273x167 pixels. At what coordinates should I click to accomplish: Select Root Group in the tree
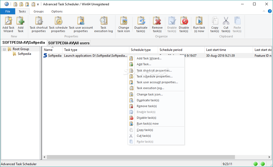tap(21, 49)
